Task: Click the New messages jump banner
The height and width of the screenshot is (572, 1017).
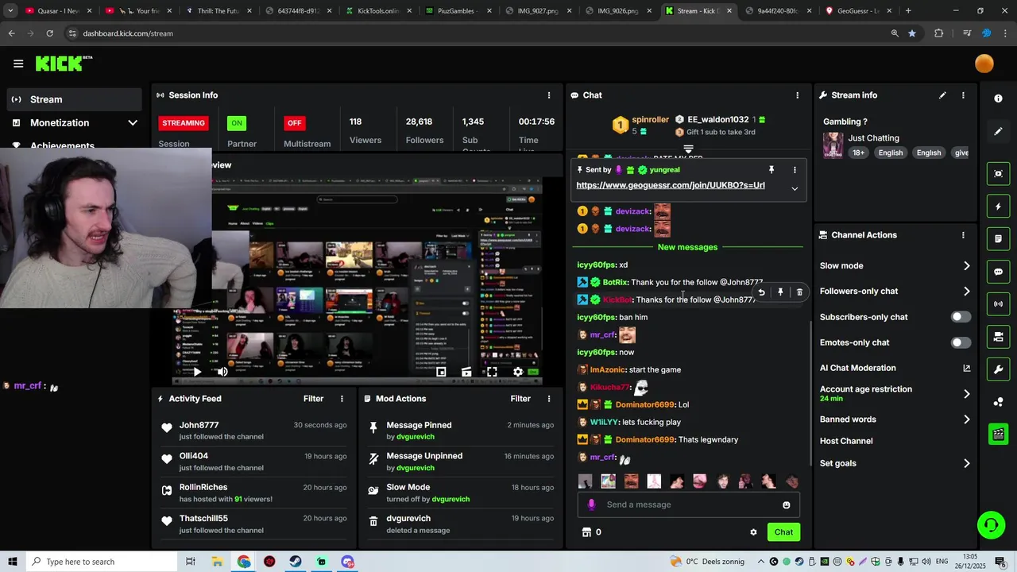Action: tap(687, 247)
